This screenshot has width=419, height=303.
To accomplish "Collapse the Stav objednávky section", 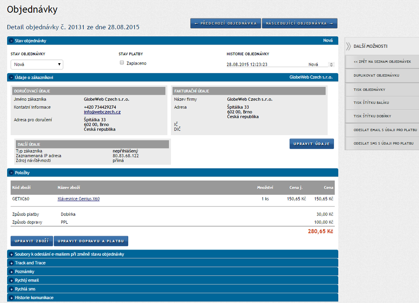I will pos(11,41).
